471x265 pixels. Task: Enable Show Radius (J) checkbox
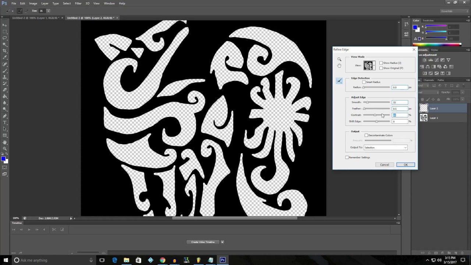point(381,63)
